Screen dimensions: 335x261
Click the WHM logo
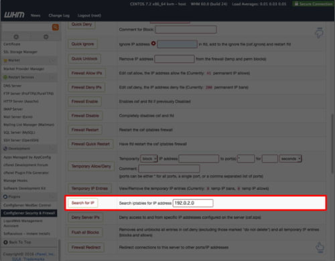[14, 15]
